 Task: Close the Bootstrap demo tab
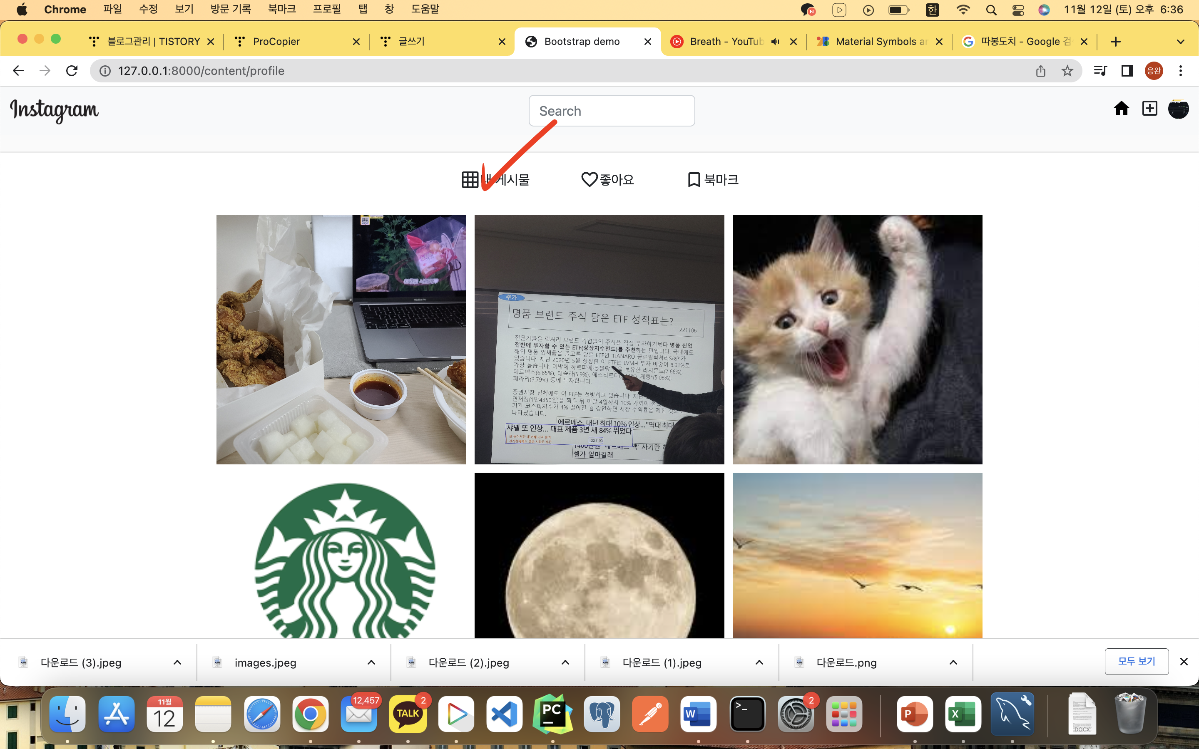[x=647, y=42]
